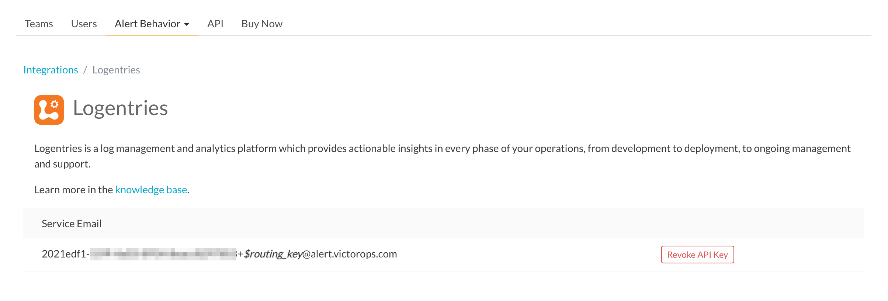Click the Logentries description paragraph

point(443,156)
